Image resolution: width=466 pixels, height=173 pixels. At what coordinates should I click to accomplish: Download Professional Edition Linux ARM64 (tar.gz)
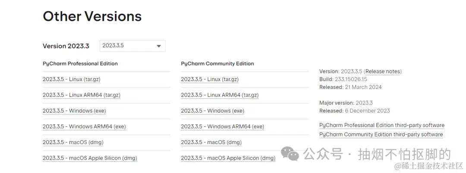pyautogui.click(x=82, y=95)
